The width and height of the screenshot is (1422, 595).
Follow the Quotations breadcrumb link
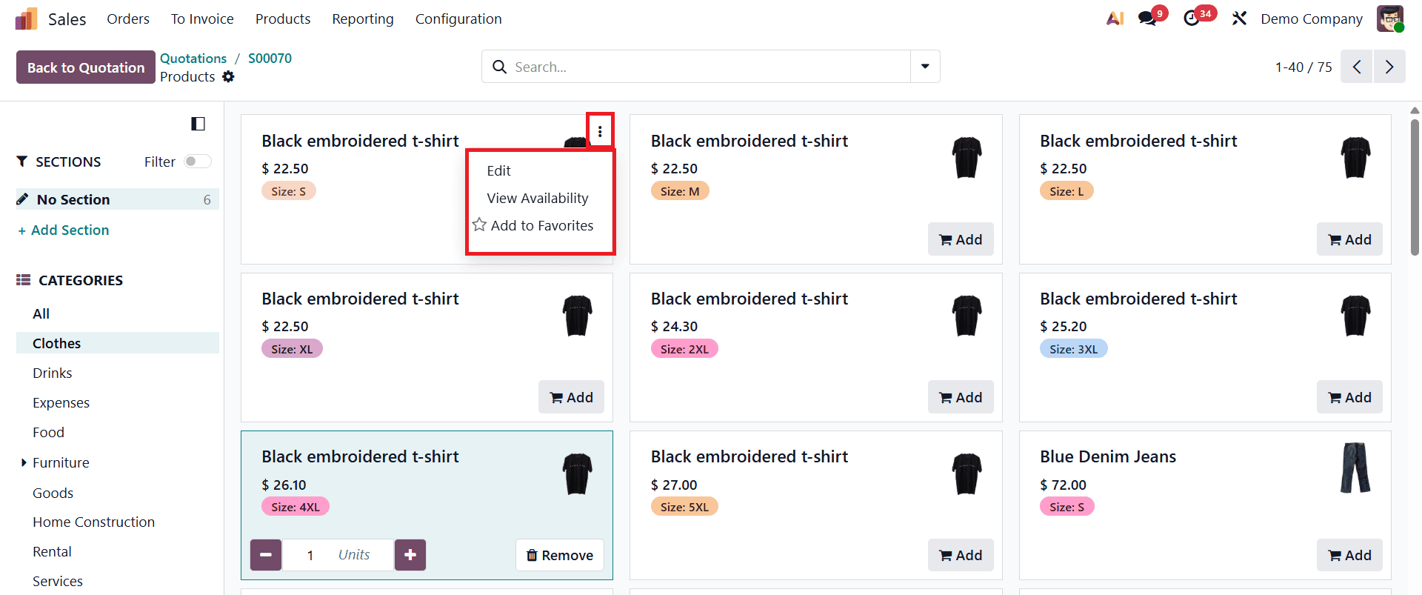(x=193, y=58)
